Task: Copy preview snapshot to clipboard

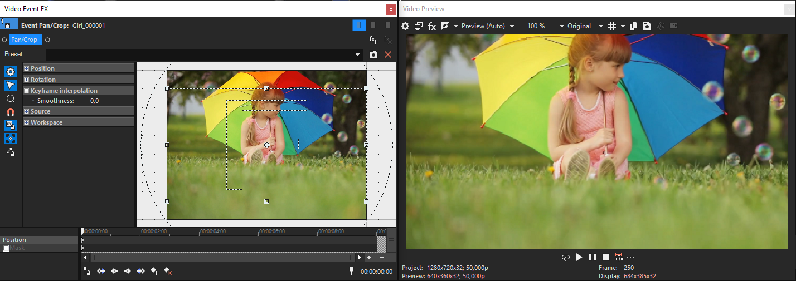Action: [633, 26]
